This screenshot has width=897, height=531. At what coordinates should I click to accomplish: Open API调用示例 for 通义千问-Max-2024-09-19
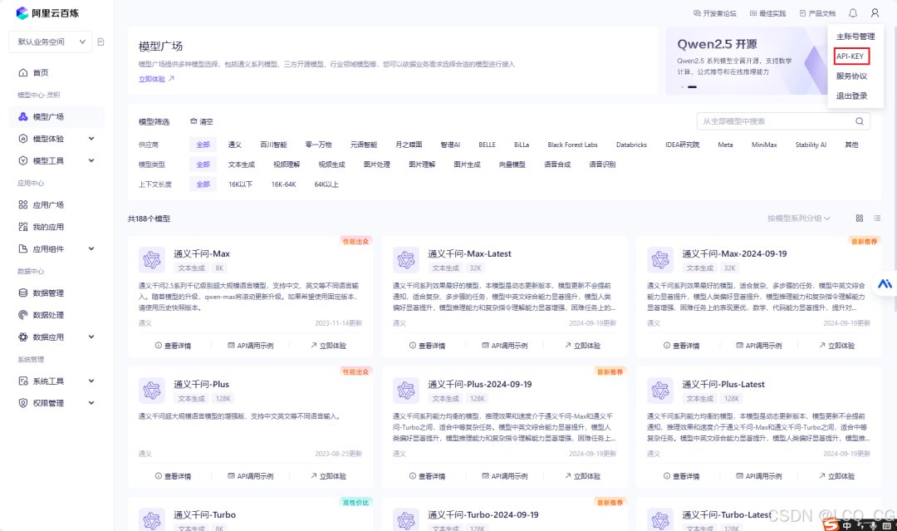click(x=758, y=346)
